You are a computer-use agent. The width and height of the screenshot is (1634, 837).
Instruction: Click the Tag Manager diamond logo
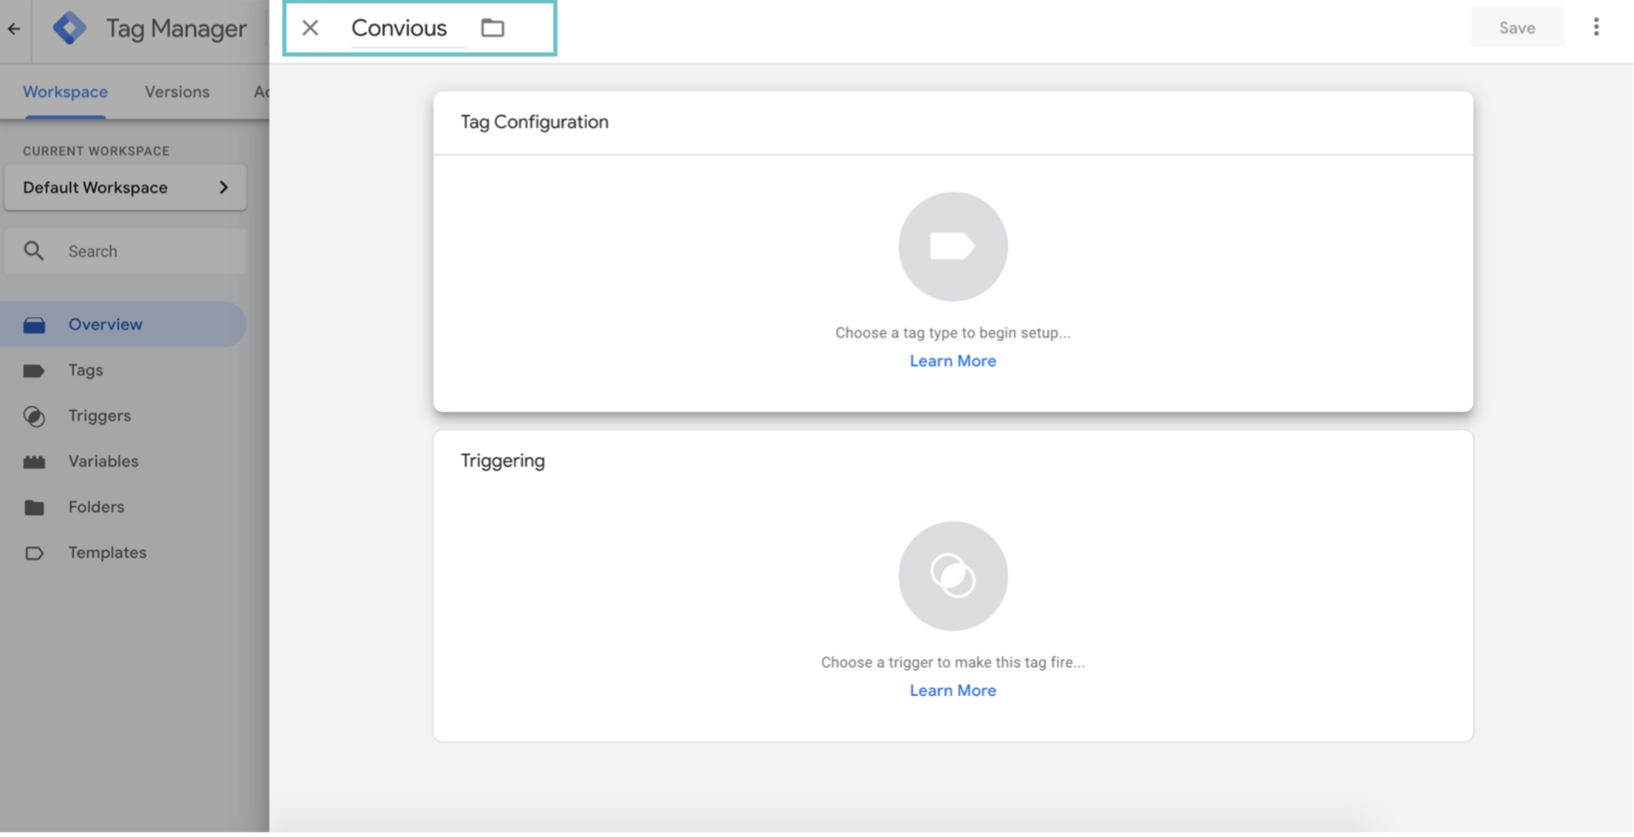[70, 28]
